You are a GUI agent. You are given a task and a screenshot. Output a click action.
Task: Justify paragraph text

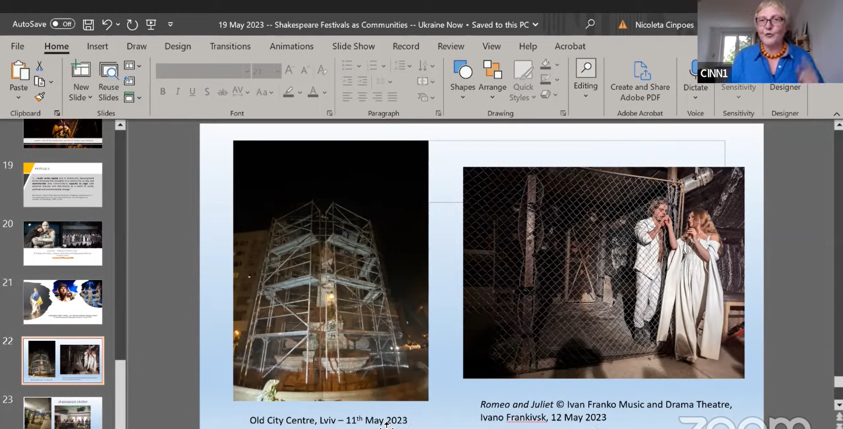coord(392,97)
